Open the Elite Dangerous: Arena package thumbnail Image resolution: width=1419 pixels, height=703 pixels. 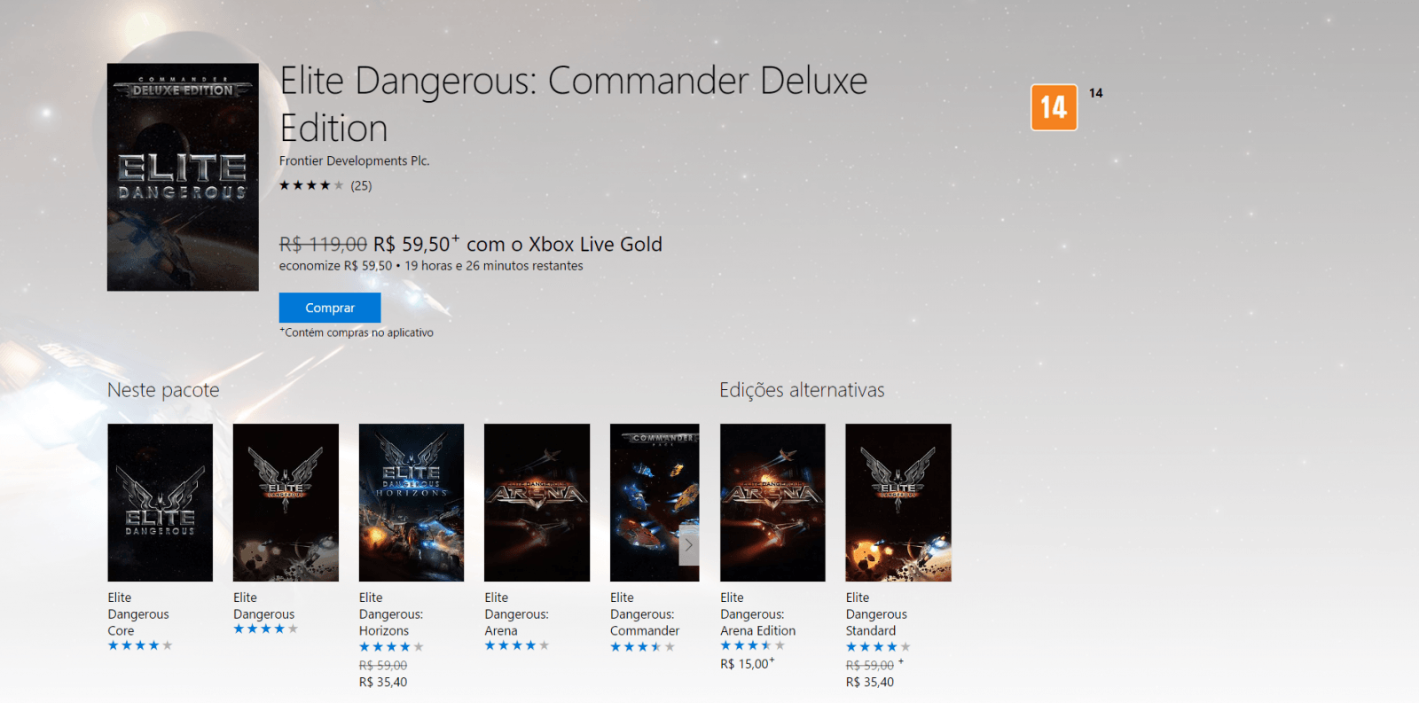[537, 503]
